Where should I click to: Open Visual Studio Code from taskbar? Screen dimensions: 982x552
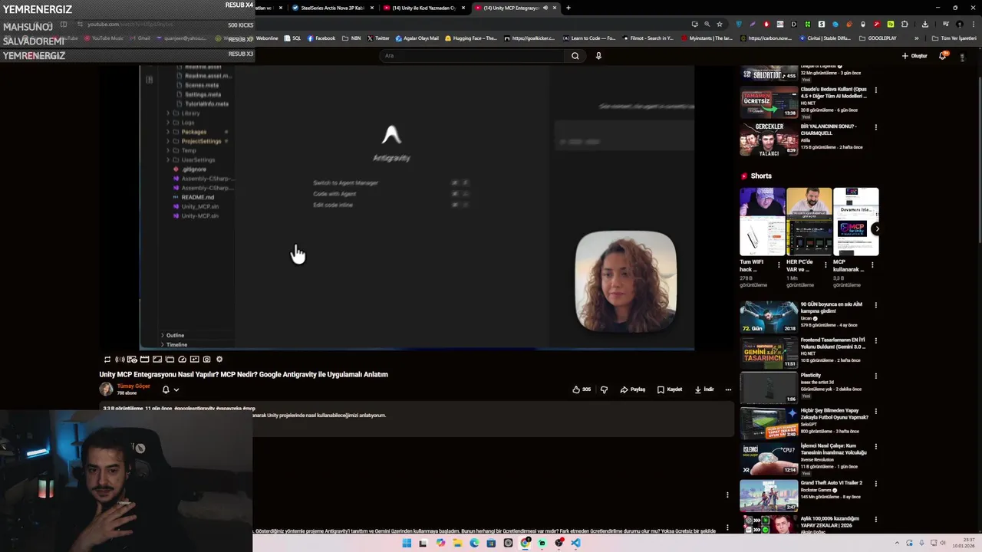click(x=575, y=543)
